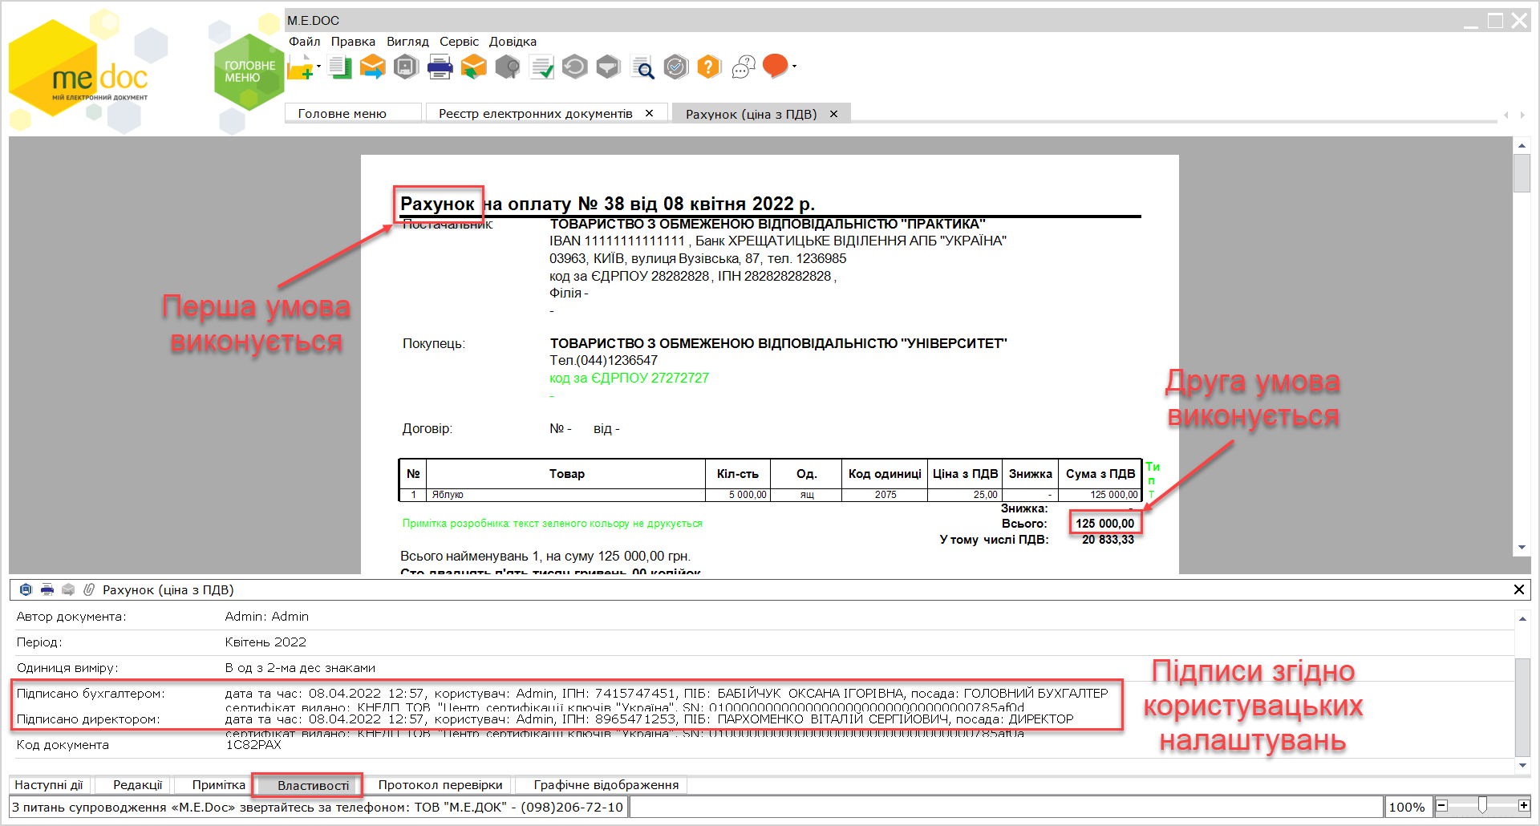The image size is (1540, 826).
Task: Click the orange speech bubble icon
Action: [x=775, y=66]
